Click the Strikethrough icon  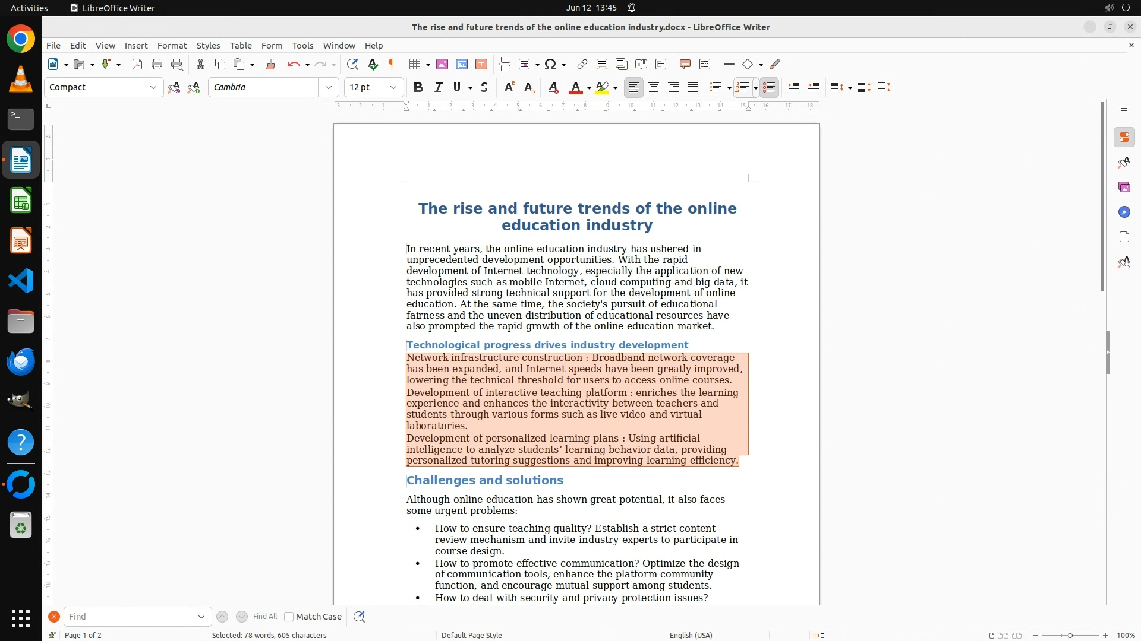[484, 87]
